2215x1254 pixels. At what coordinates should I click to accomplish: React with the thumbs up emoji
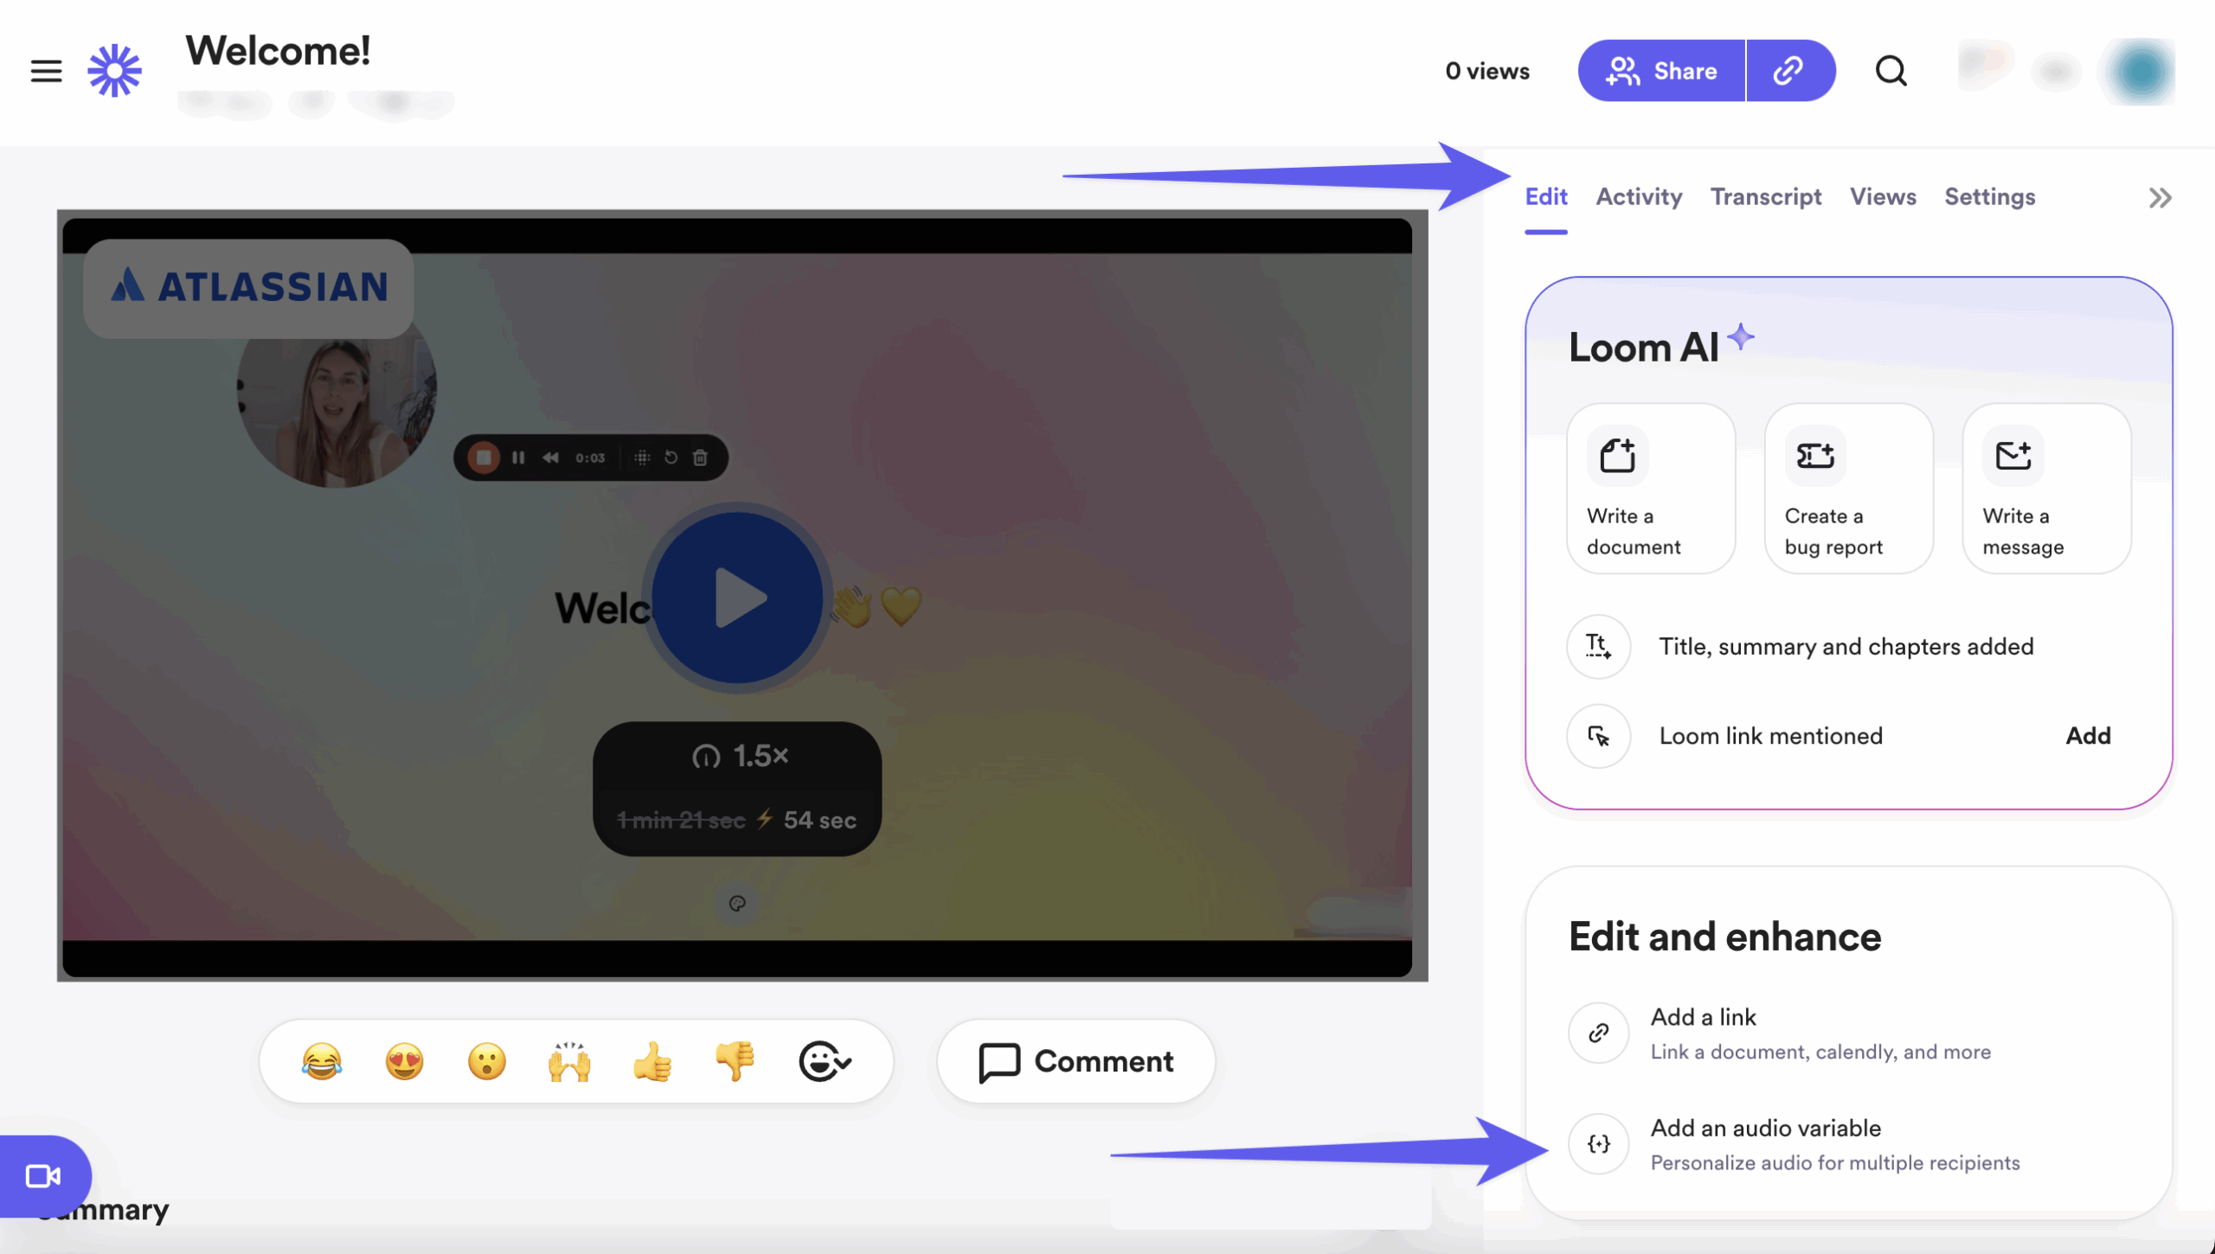tap(653, 1061)
